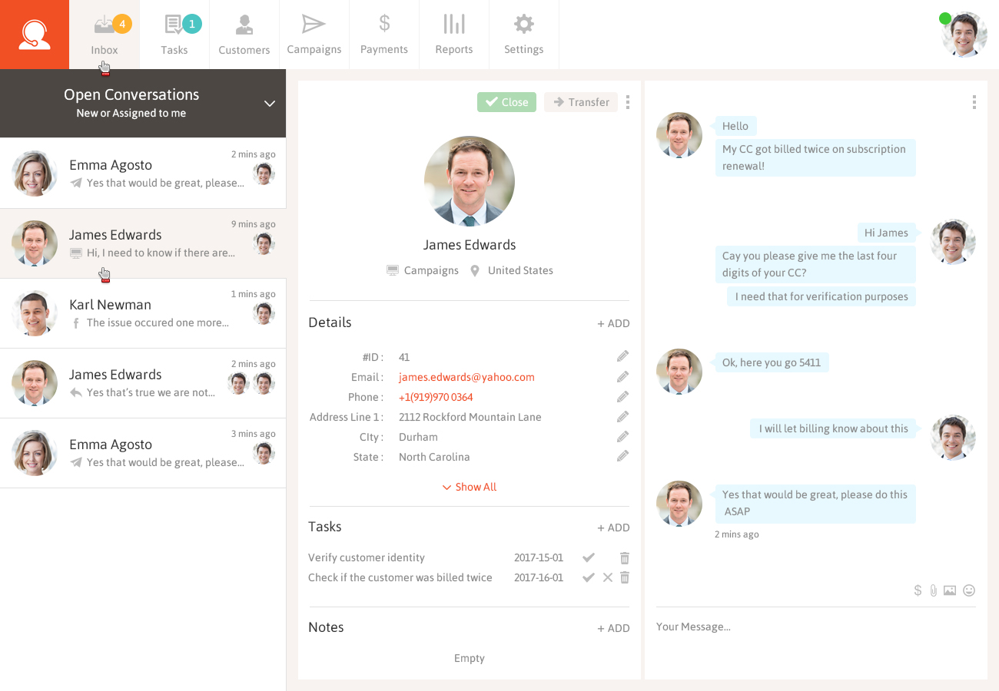Delete the "Check if the customer was billed twice" task

625,577
